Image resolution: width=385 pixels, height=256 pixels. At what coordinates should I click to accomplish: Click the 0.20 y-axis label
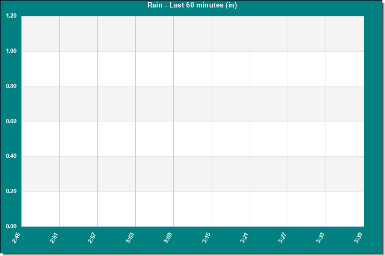pos(11,191)
